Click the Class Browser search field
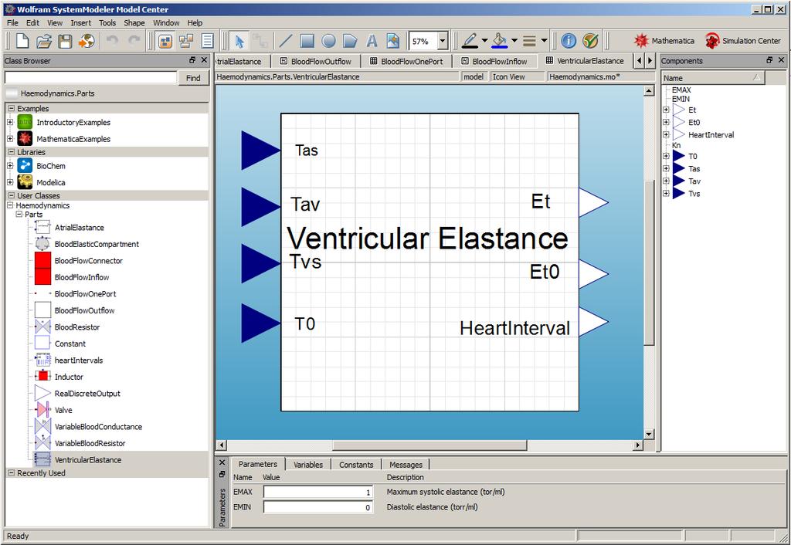 point(91,78)
